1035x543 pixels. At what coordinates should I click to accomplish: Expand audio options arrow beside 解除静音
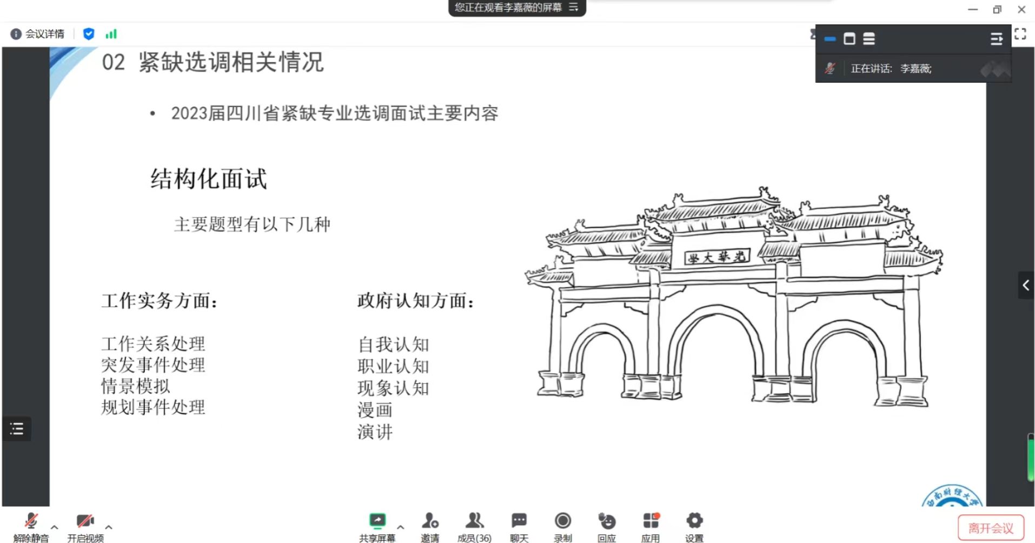coord(55,527)
